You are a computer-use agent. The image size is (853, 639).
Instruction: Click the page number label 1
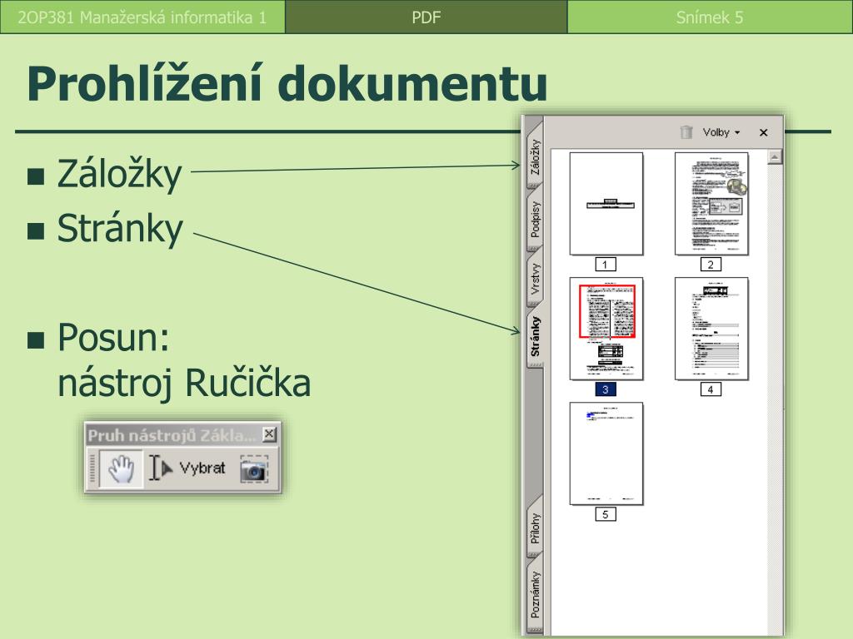[606, 265]
